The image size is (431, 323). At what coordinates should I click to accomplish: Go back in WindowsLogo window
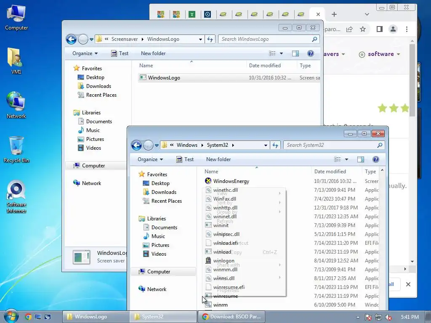71,39
